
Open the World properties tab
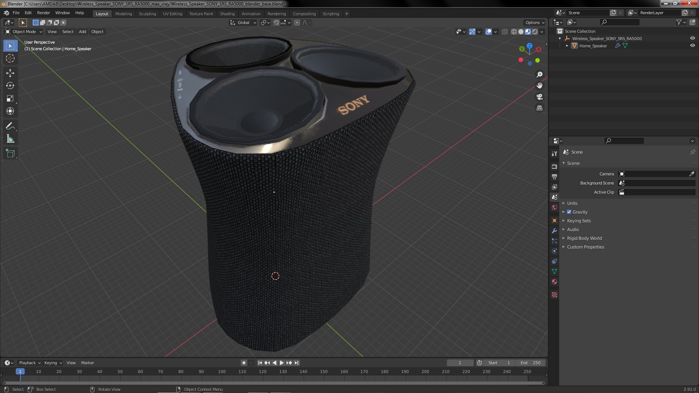(554, 207)
